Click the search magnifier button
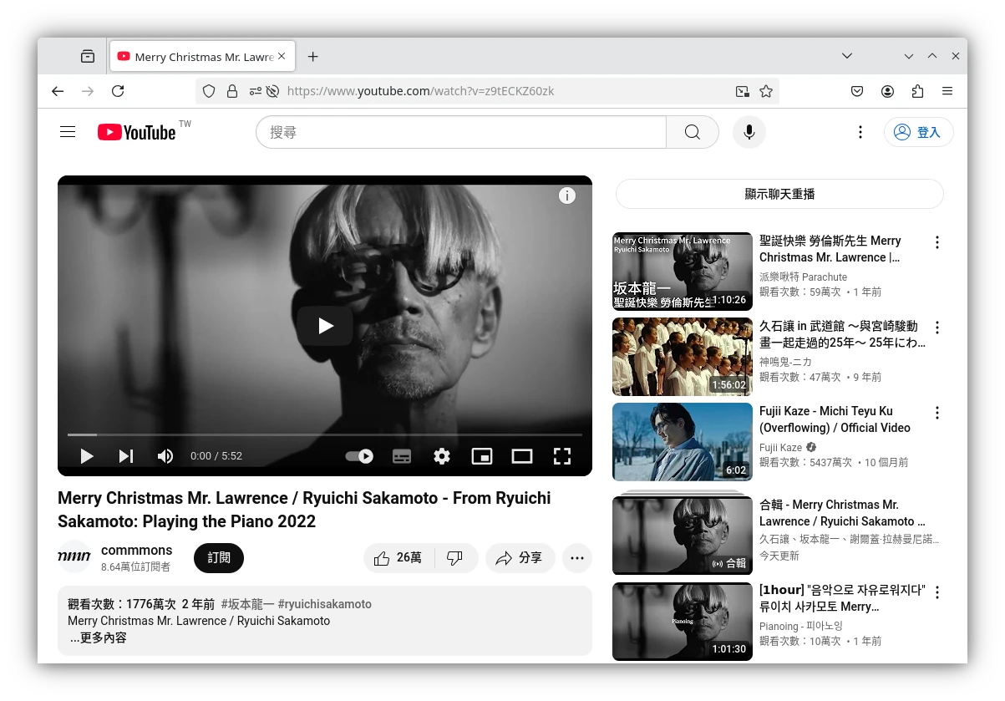The width and height of the screenshot is (1005, 701). pos(693,132)
